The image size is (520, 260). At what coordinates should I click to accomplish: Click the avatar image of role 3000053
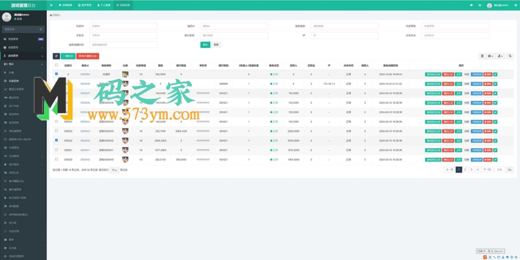[125, 74]
